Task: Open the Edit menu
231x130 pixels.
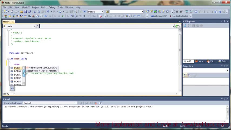Action: (x=10, y=7)
